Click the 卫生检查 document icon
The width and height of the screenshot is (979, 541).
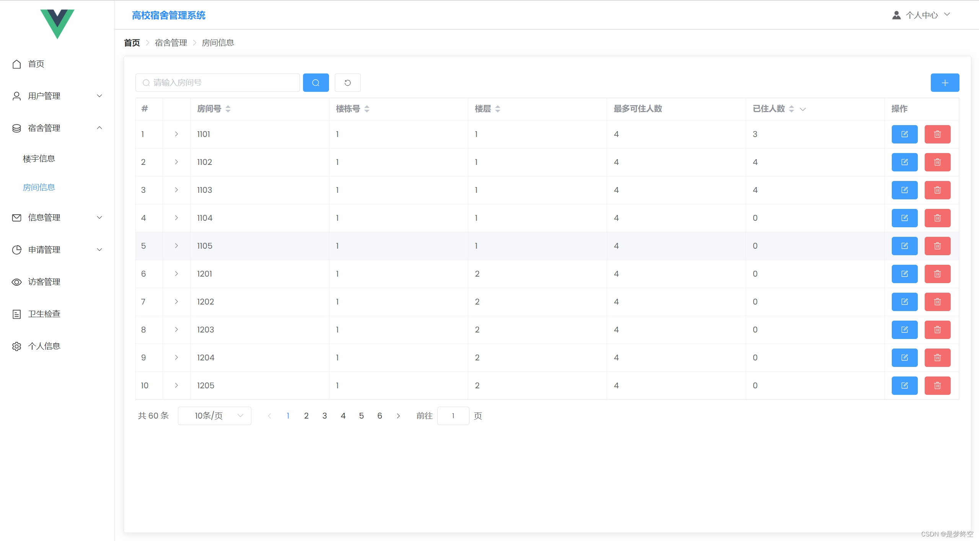tap(16, 314)
